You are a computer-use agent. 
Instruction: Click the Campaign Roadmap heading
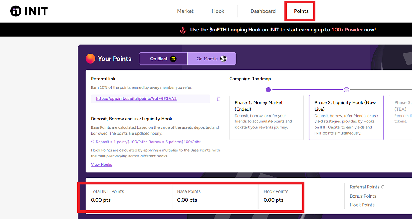click(x=250, y=79)
